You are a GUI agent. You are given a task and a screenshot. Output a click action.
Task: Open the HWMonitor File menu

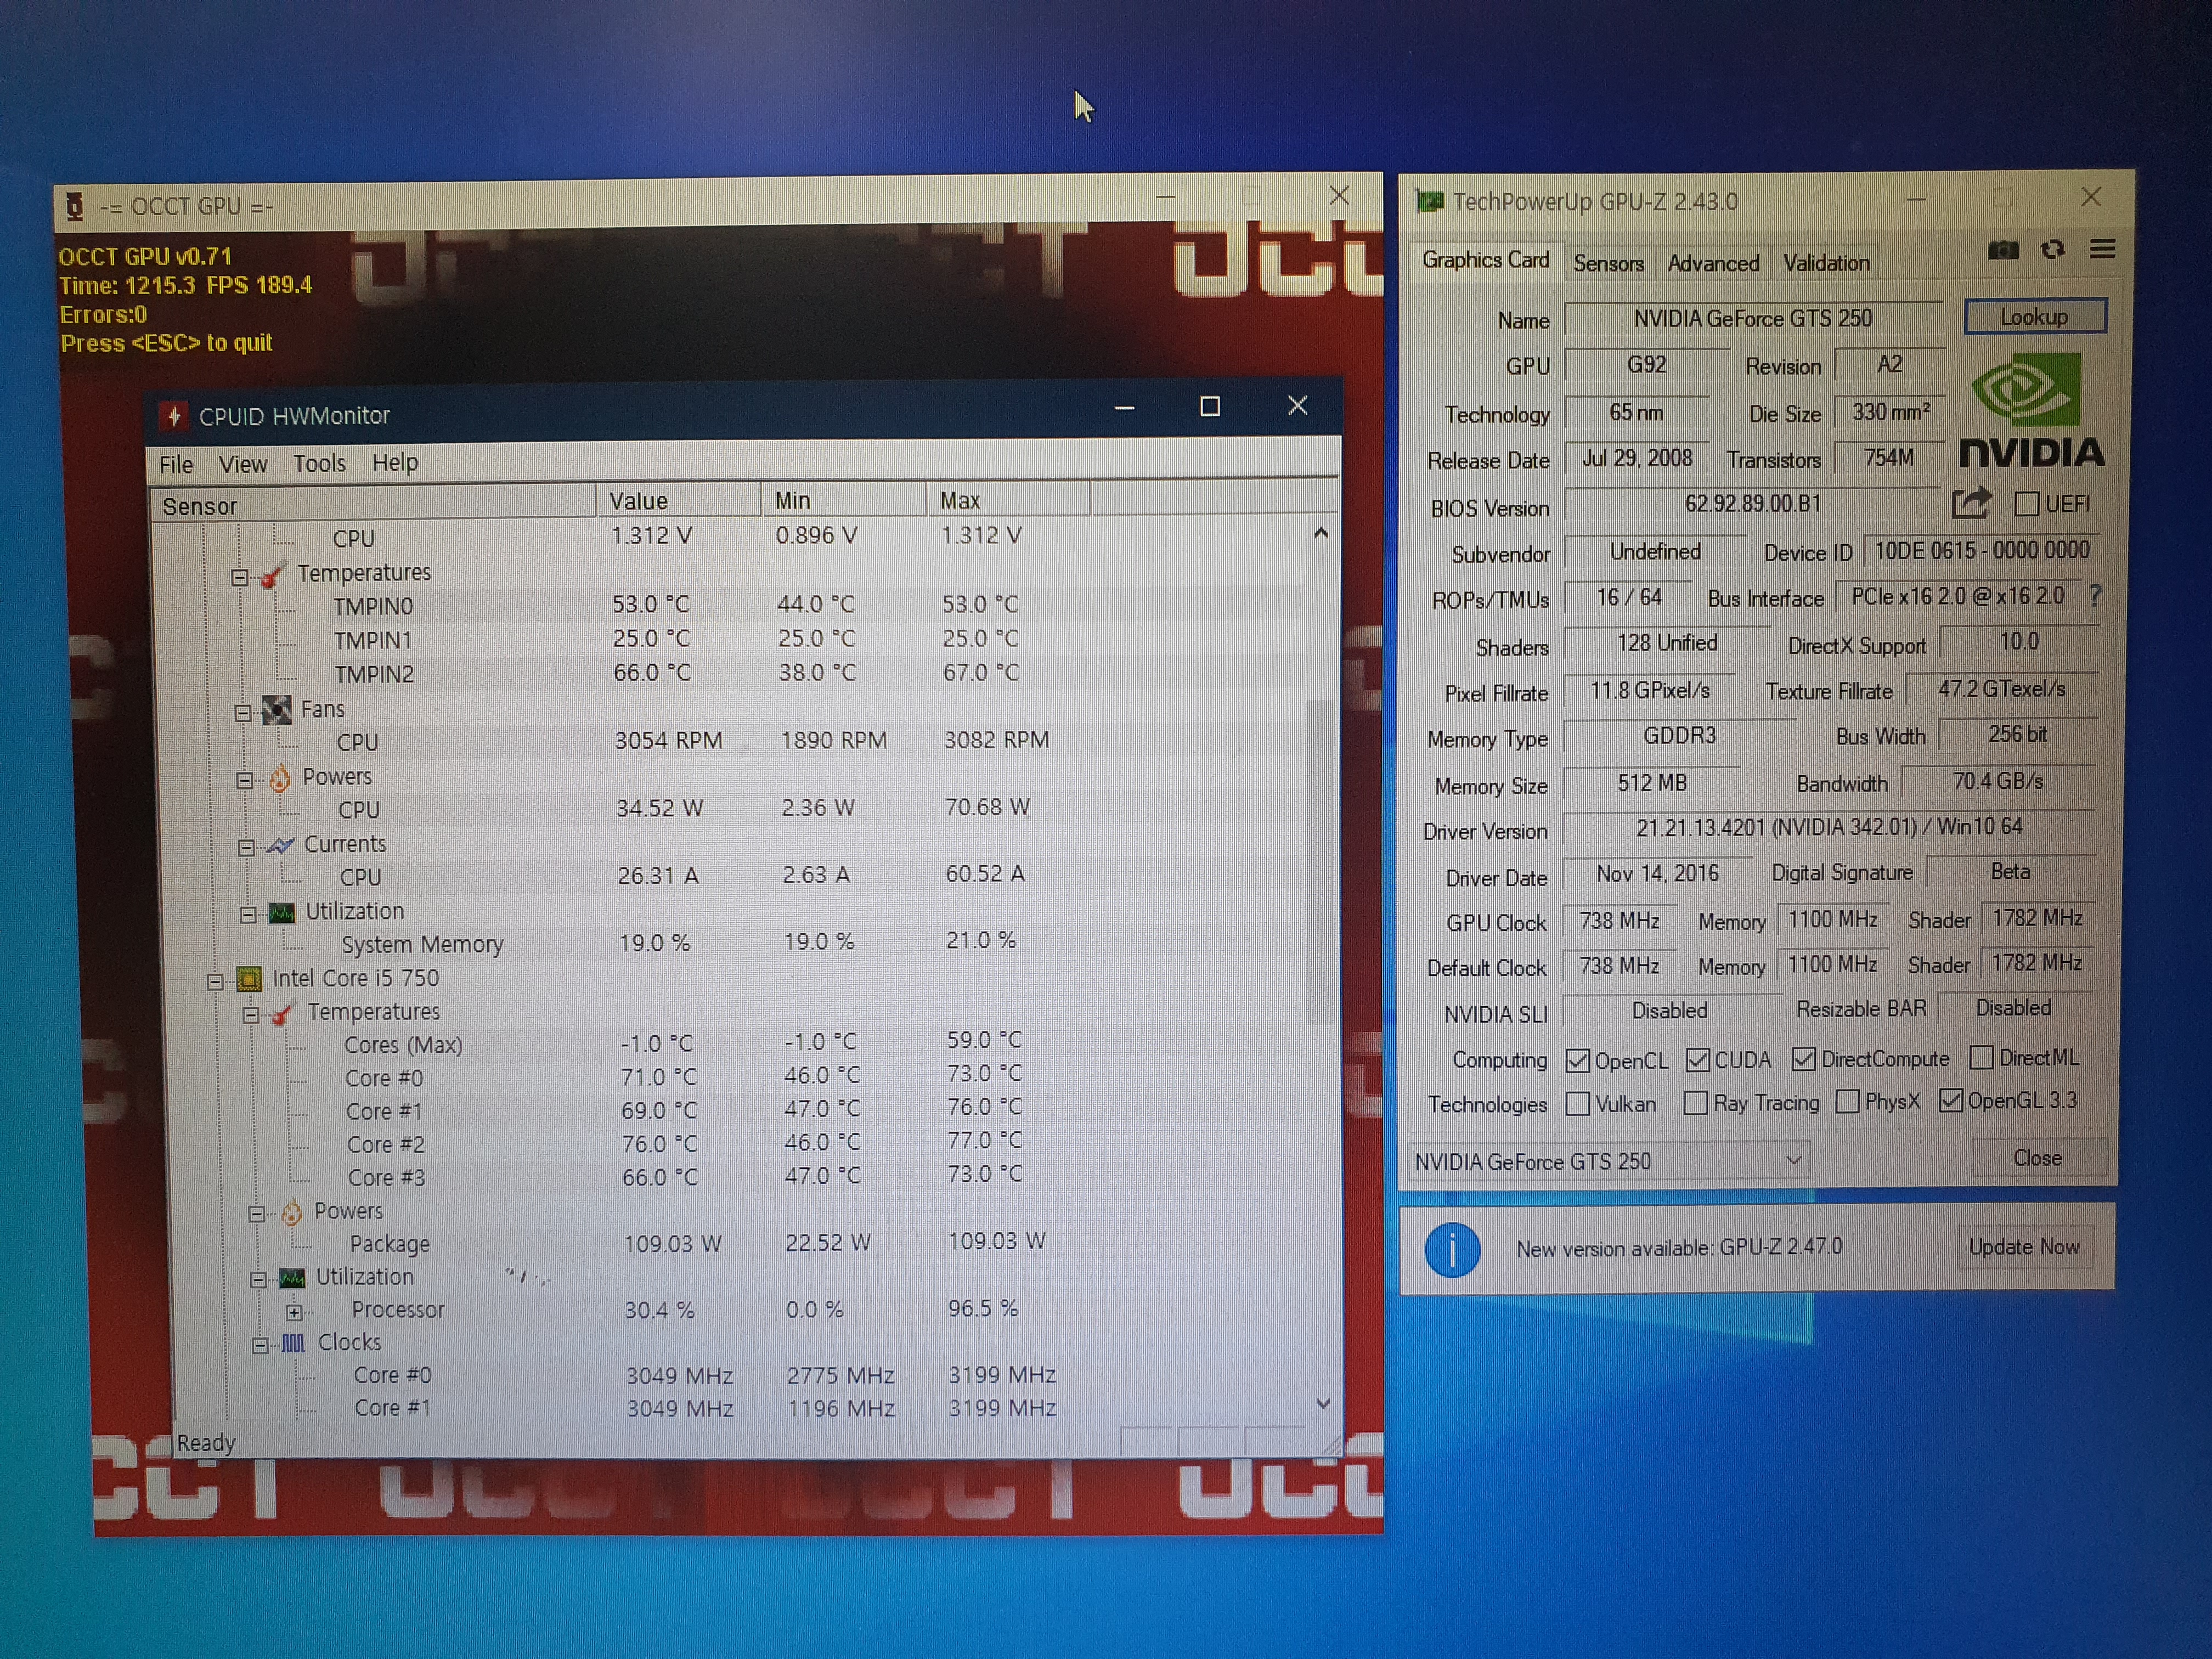click(x=176, y=465)
